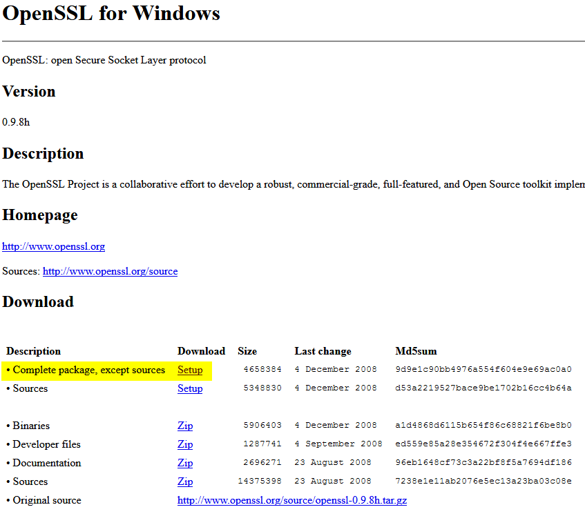Image resolution: width=585 pixels, height=516 pixels.
Task: Open the http://www.openssl.org homepage link
Action: 53,246
